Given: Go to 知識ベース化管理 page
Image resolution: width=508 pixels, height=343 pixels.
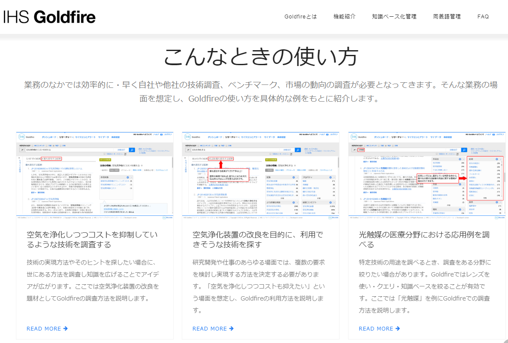Looking at the screenshot, I should point(394,16).
